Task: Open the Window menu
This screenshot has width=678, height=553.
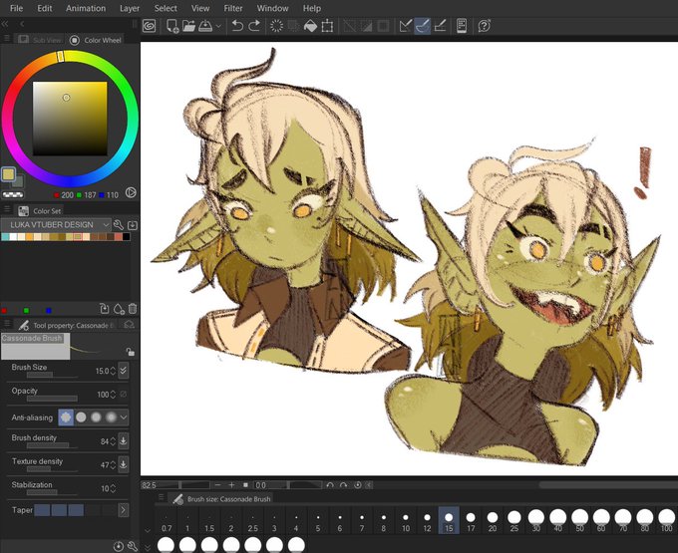Action: (x=272, y=8)
